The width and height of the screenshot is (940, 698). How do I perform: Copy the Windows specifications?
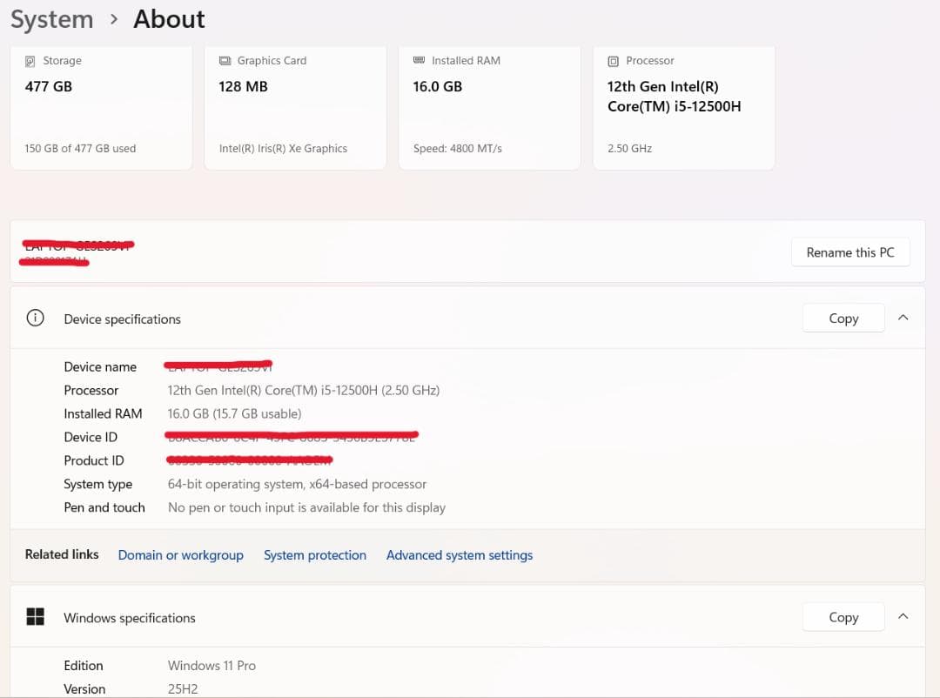click(843, 617)
